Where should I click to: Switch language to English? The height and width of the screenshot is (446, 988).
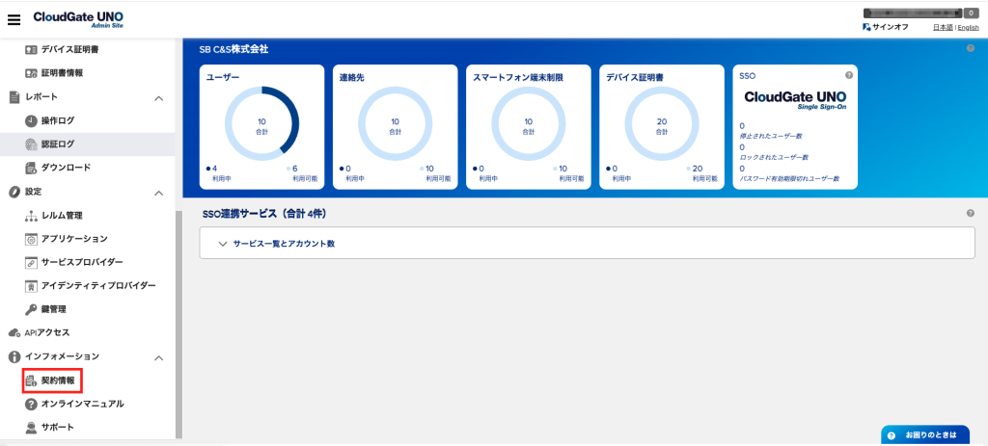[968, 28]
